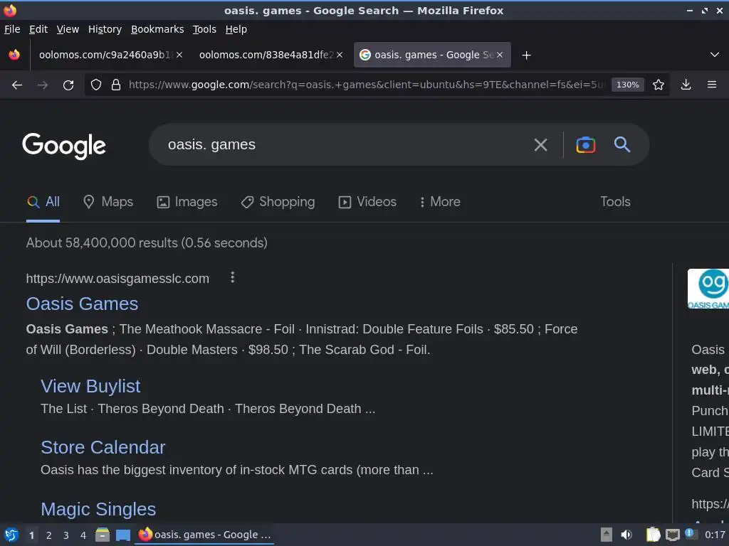Click the Firefox address bar URL
The width and height of the screenshot is (729, 546).
[x=367, y=85]
